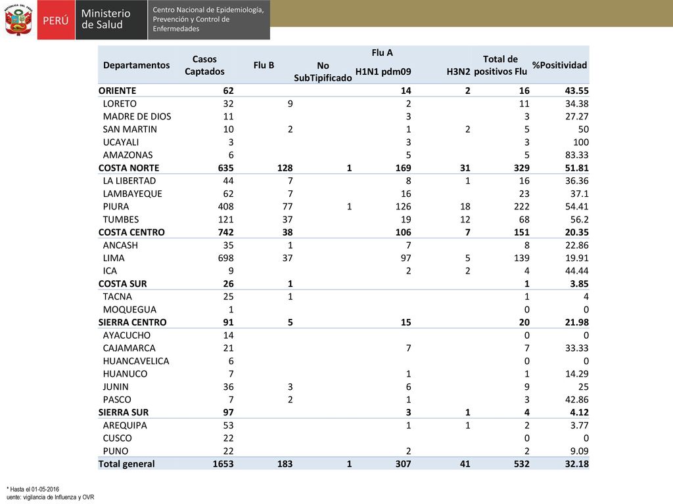
Task: Select the Total general row label
Action: 126,464
